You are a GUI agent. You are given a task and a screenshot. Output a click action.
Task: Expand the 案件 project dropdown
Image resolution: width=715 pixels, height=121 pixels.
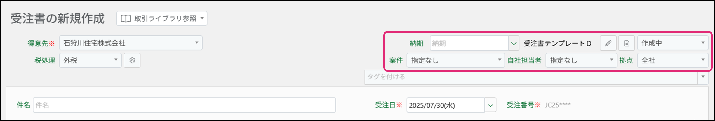(x=499, y=60)
